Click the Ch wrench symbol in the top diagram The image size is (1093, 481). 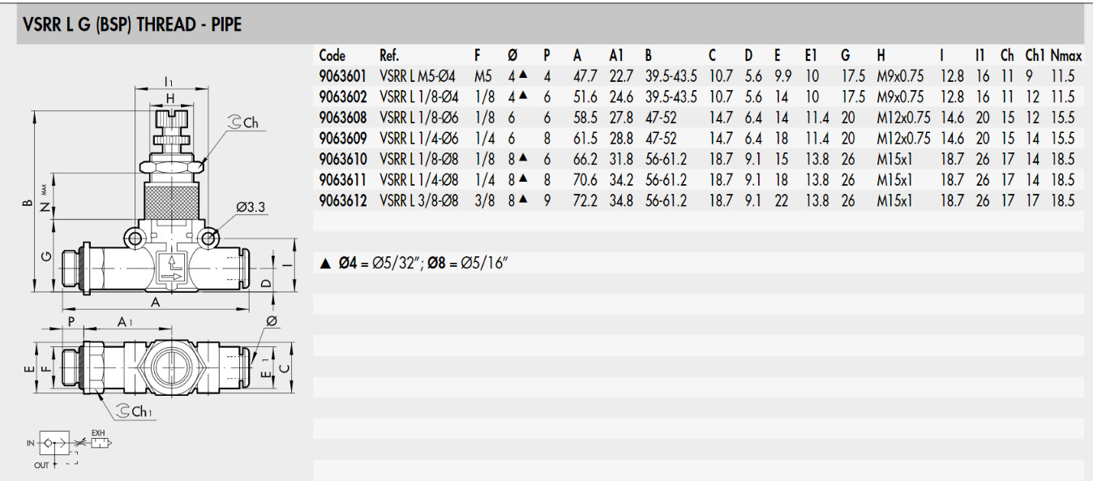(x=241, y=123)
